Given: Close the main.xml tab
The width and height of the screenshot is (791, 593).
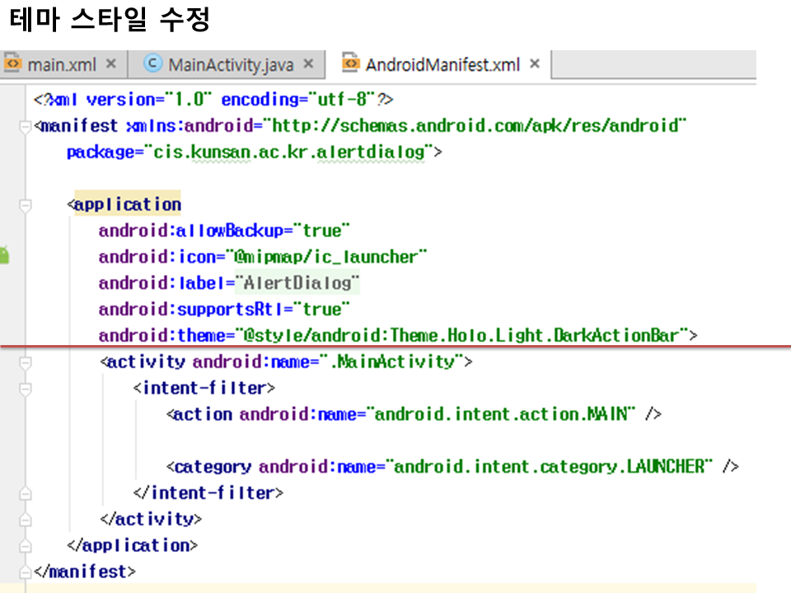Looking at the screenshot, I should point(111,64).
